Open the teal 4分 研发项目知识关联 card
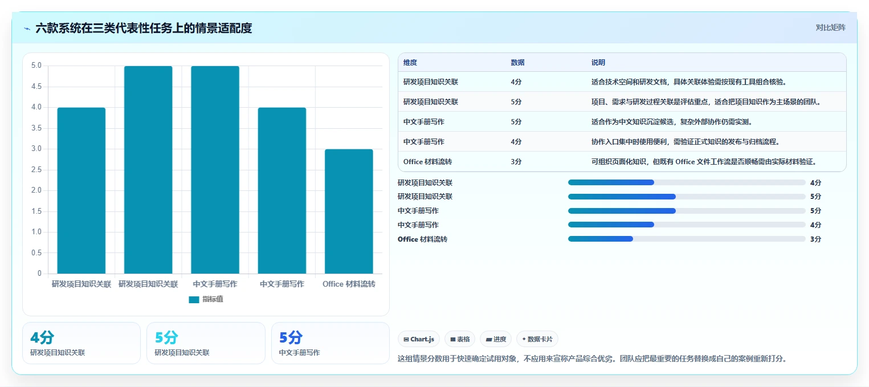869x387 pixels. 81,343
